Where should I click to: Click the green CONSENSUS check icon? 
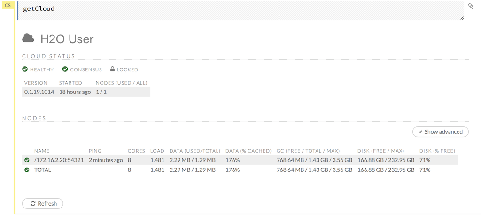[65, 69]
